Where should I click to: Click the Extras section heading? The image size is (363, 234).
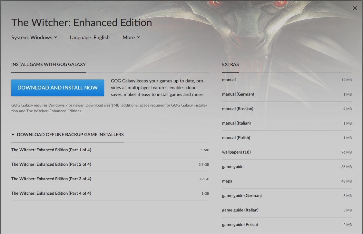click(231, 64)
